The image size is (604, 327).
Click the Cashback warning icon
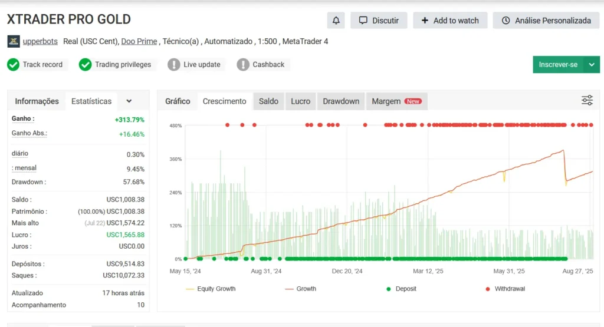[x=243, y=65]
